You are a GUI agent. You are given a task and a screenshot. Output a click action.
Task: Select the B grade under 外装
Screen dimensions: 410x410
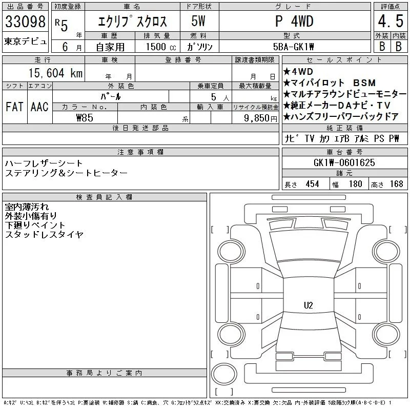point(382,46)
